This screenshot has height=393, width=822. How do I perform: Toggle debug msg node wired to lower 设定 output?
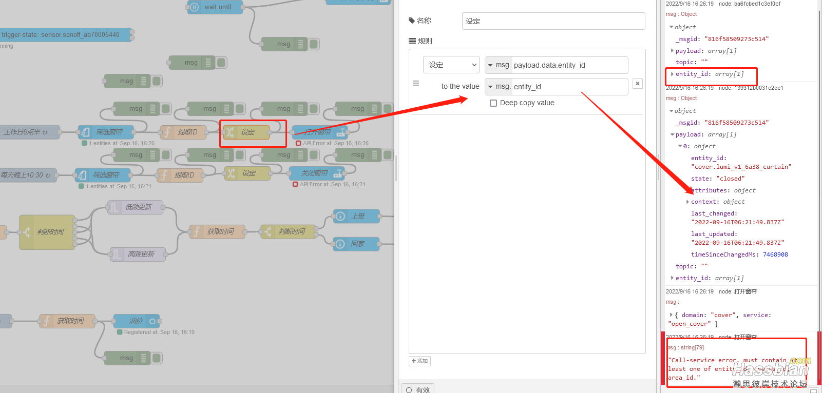[314, 155]
